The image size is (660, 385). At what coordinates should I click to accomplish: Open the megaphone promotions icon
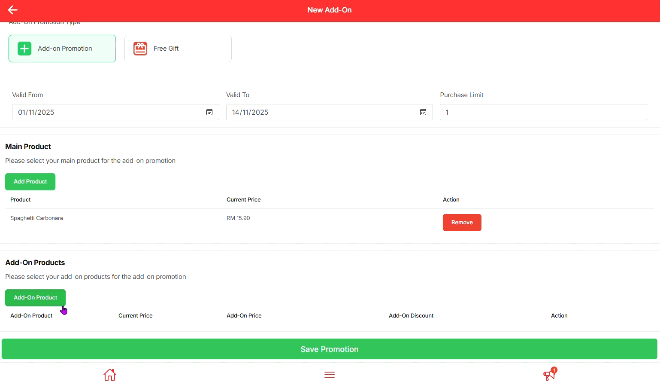tap(549, 375)
